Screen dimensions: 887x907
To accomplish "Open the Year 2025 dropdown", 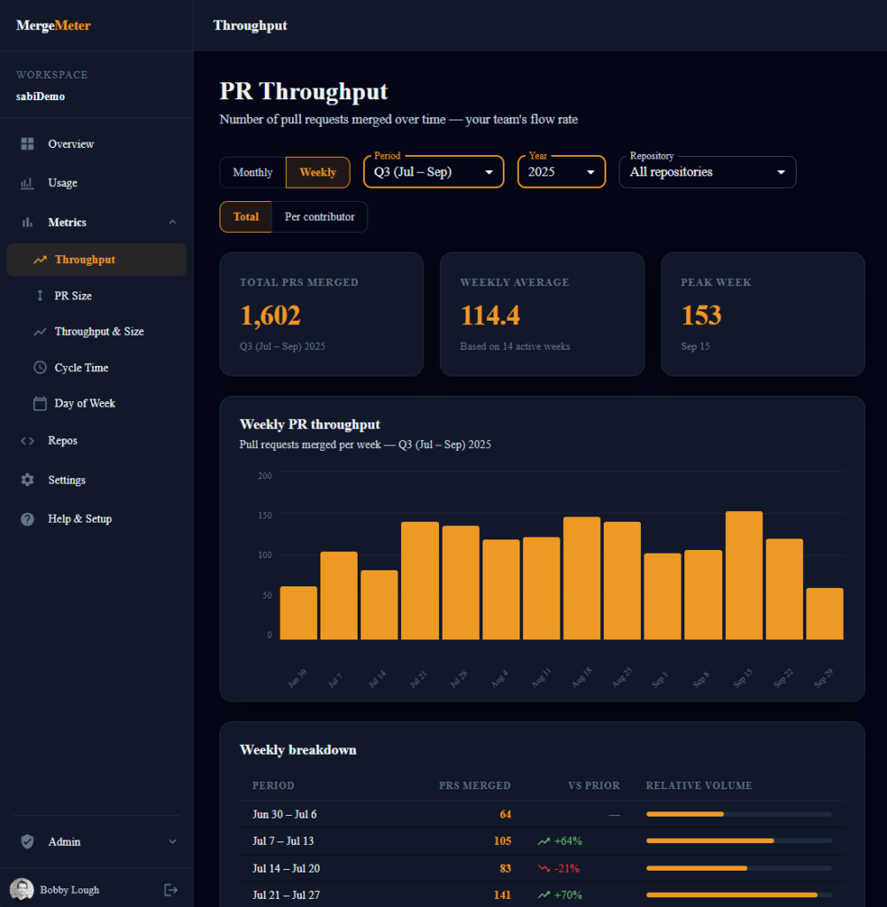I will point(561,172).
